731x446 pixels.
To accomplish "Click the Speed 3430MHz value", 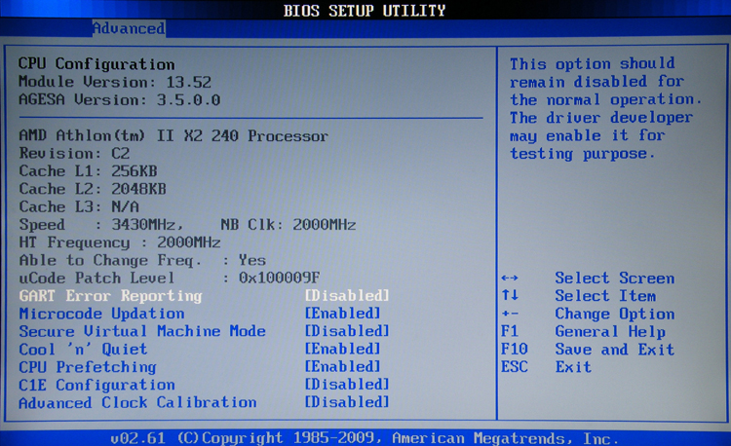I will pos(147,225).
